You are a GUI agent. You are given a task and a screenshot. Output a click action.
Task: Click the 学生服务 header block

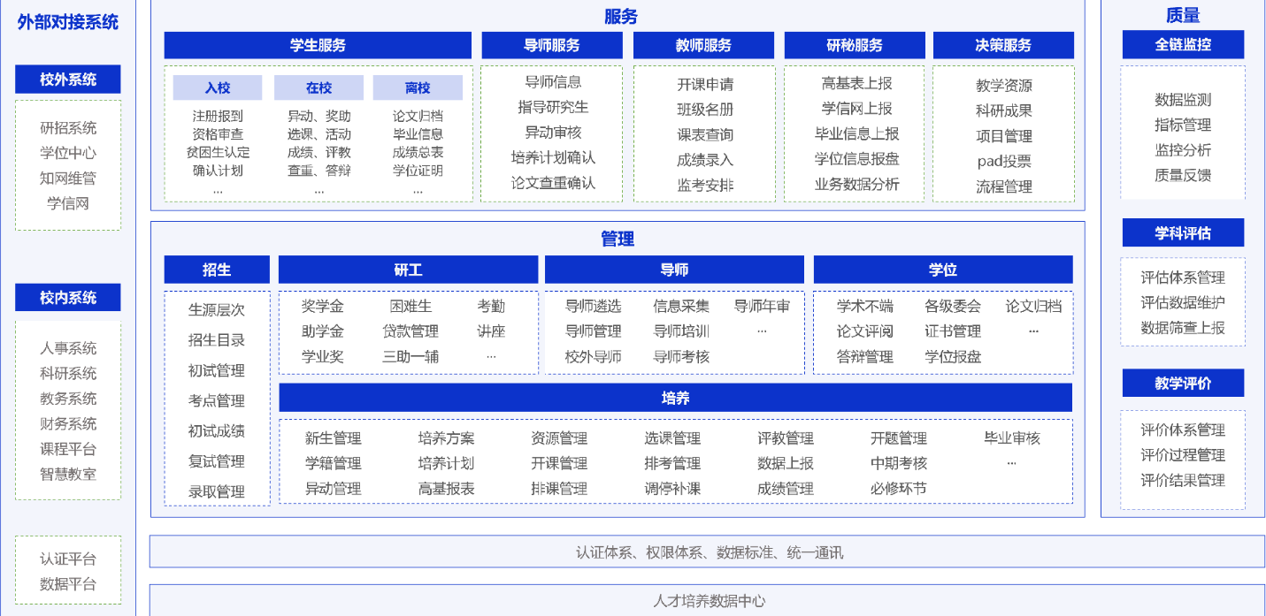318,45
